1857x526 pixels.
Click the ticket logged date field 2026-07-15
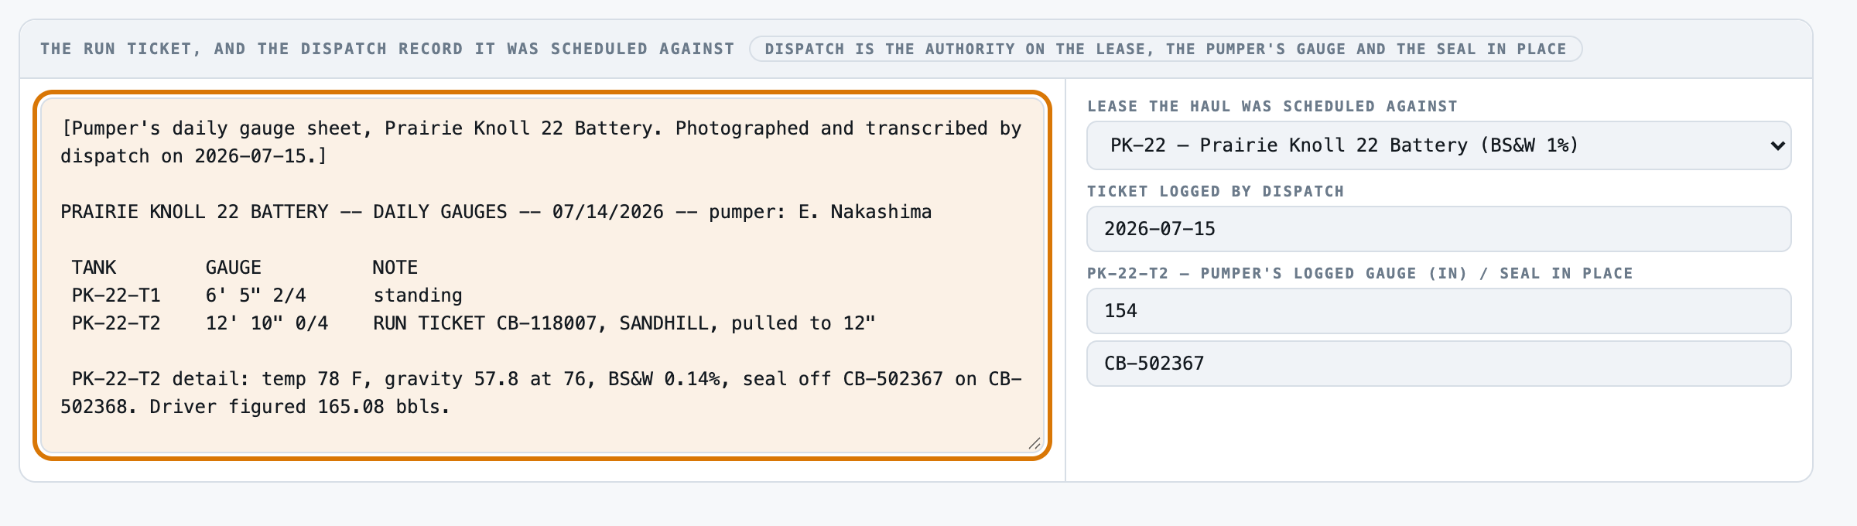1438,229
